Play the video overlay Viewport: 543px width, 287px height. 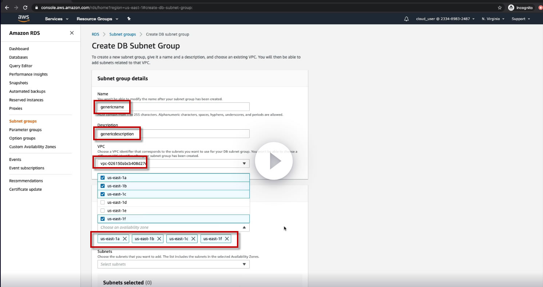point(274,161)
